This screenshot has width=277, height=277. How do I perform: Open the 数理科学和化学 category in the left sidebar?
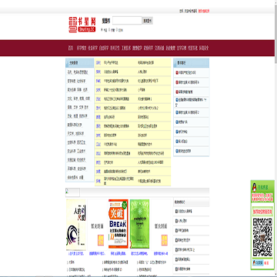tap(75, 125)
